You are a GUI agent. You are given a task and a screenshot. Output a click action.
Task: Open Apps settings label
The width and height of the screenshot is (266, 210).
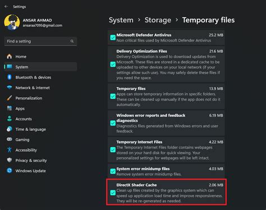pyautogui.click(x=20, y=108)
